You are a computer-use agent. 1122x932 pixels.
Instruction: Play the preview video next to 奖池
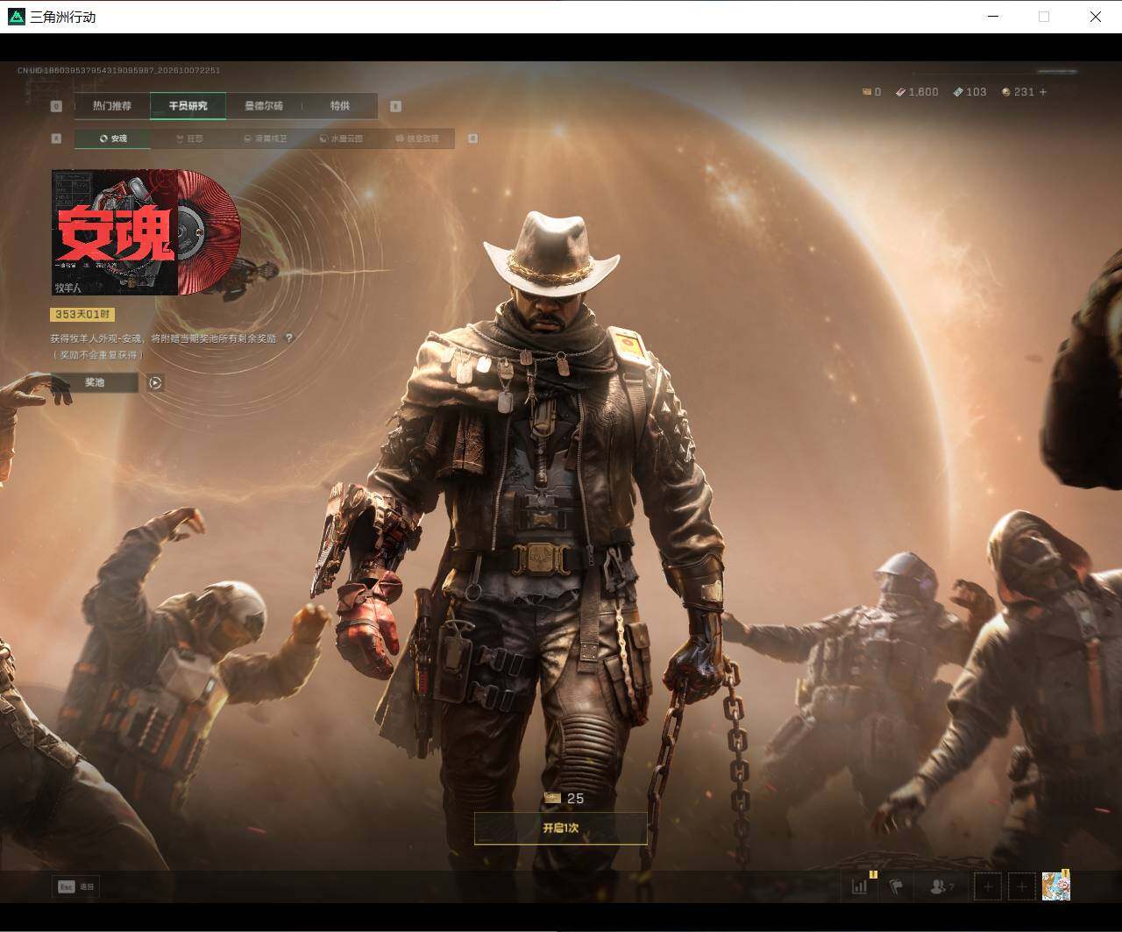155,382
